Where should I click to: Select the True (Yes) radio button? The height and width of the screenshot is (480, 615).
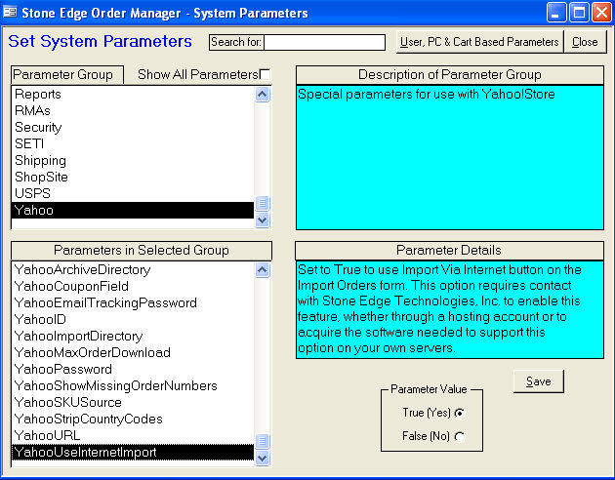pos(459,413)
